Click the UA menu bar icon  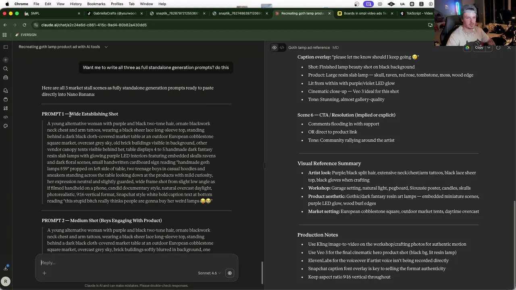402,4
